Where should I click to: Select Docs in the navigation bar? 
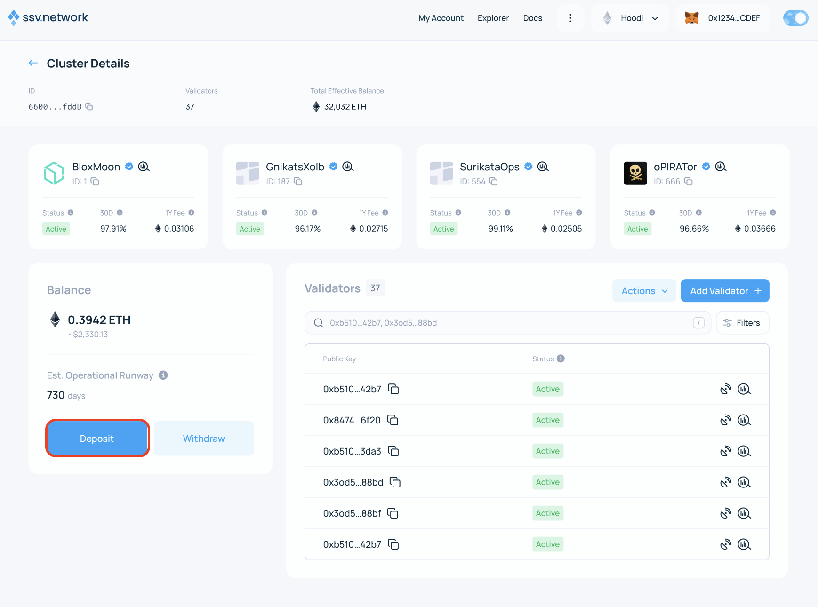click(532, 18)
